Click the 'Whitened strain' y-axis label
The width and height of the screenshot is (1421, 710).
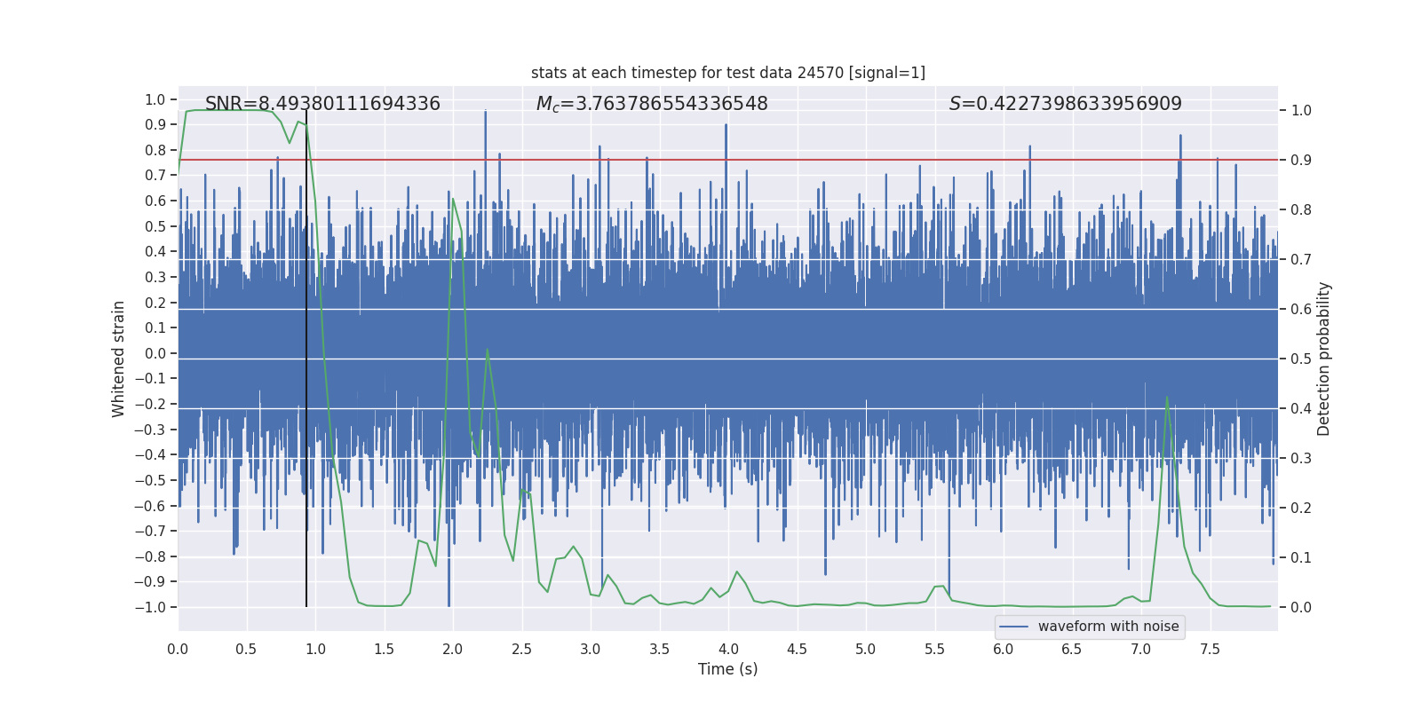[x=118, y=359]
